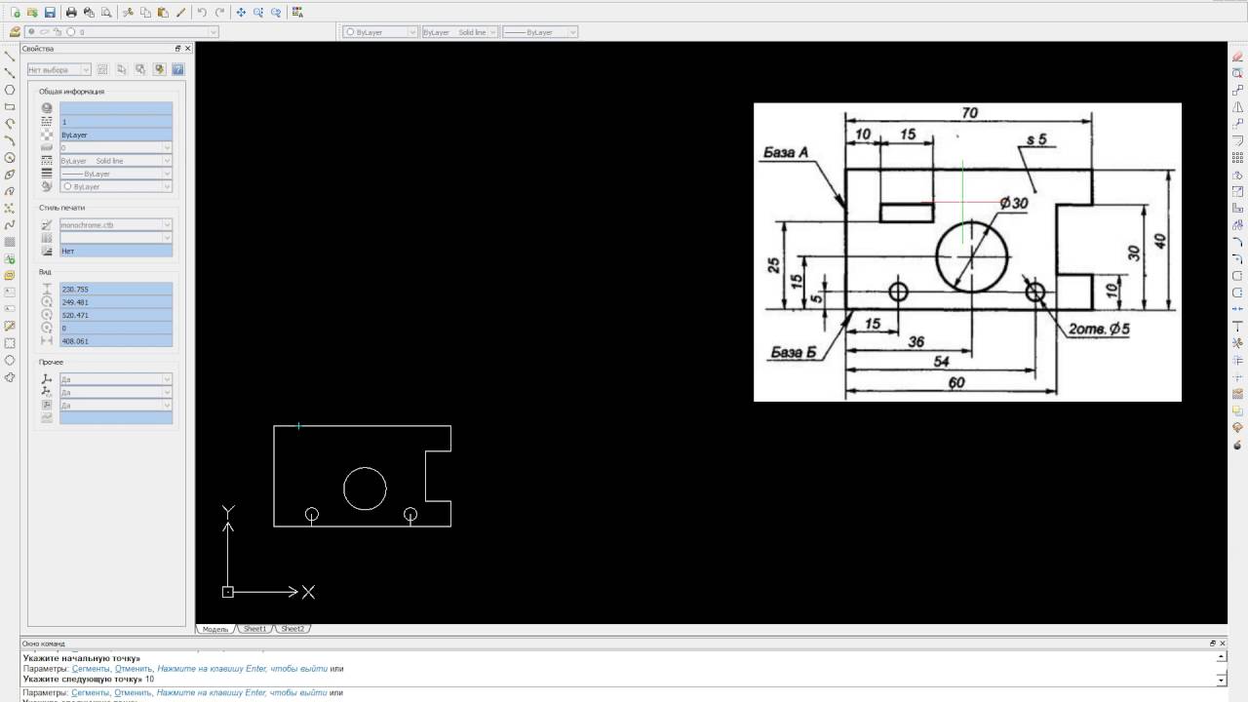Viewport: 1248px width, 702px height.
Task: Select the Erase tool in modify toolbar
Action: pyautogui.click(x=1237, y=57)
